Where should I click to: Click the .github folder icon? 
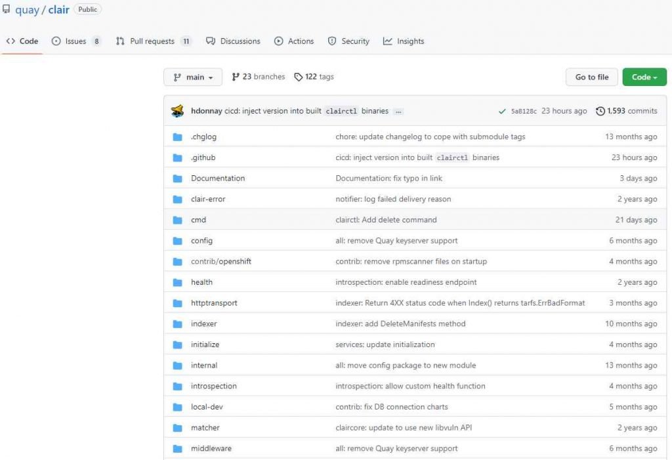point(177,157)
